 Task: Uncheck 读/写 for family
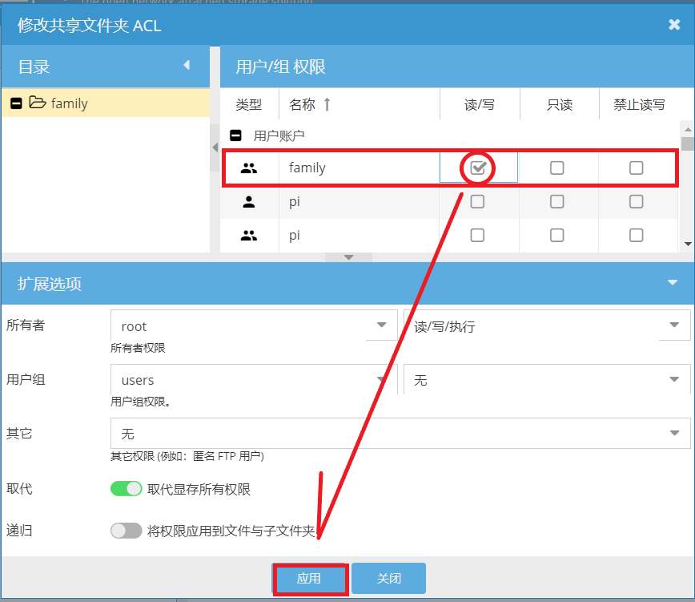point(478,168)
